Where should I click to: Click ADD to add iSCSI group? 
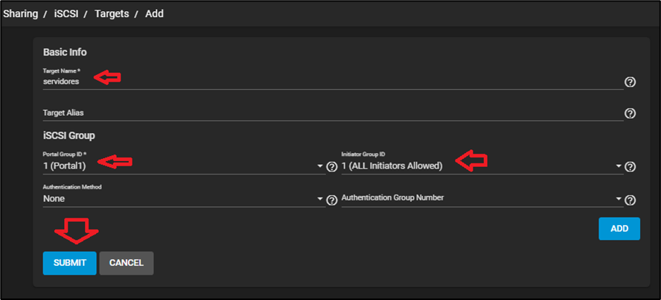tap(619, 229)
